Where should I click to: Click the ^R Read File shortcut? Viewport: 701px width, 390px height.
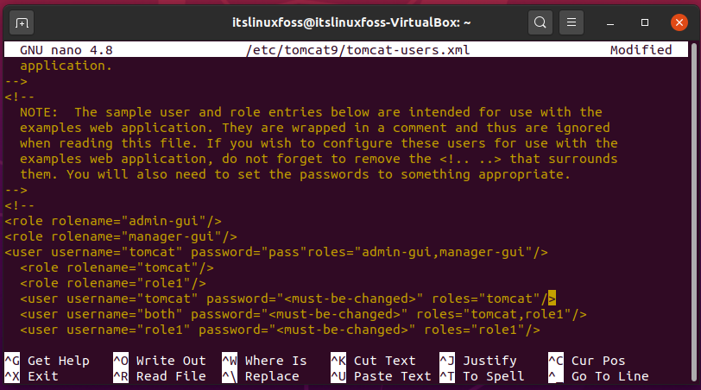[x=160, y=376]
